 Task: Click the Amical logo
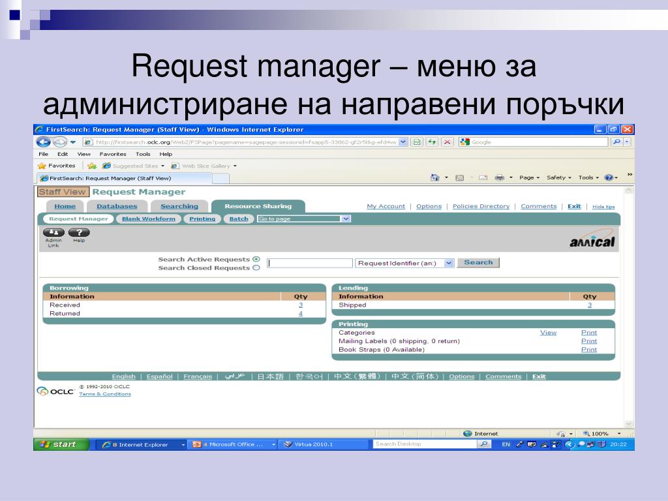[x=592, y=240]
